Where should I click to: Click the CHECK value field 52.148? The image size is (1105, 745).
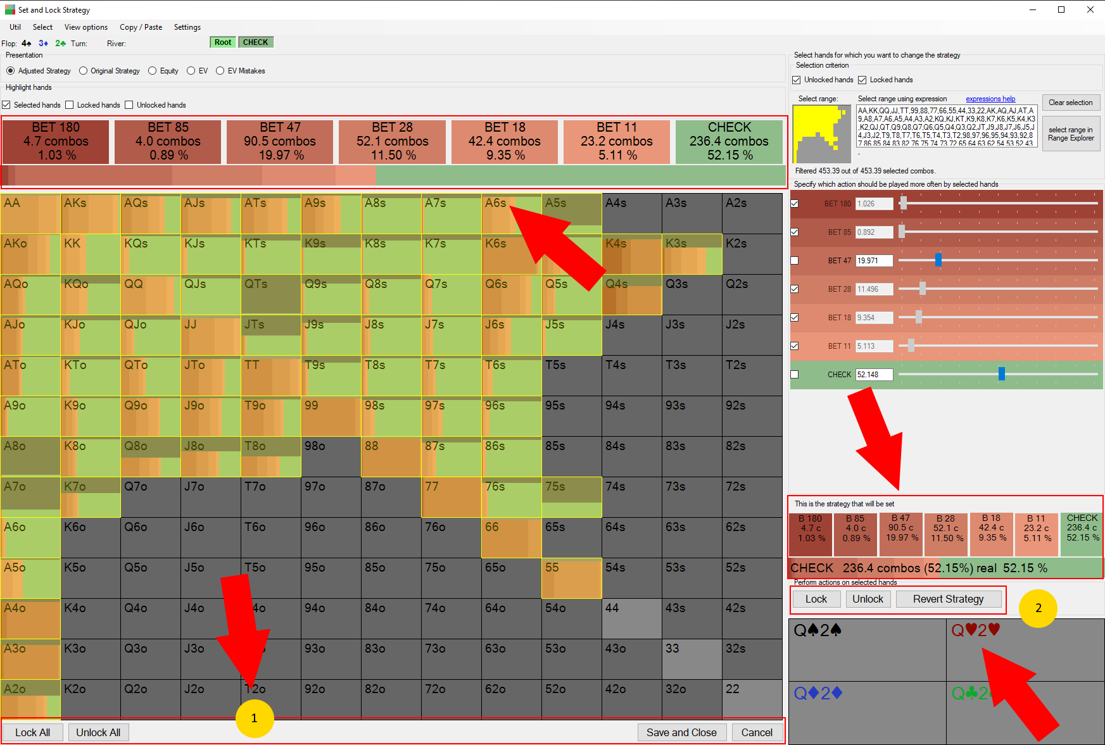[875, 375]
